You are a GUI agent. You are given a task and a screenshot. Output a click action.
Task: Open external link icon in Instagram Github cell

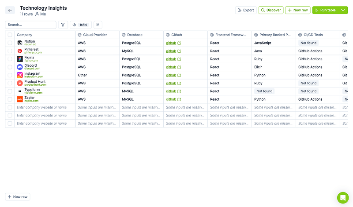click(179, 75)
